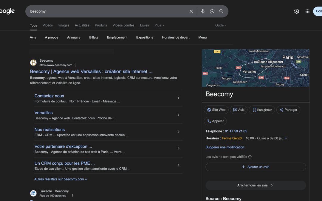Open Beecomy Agence web Versailles result title

[x=91, y=71]
